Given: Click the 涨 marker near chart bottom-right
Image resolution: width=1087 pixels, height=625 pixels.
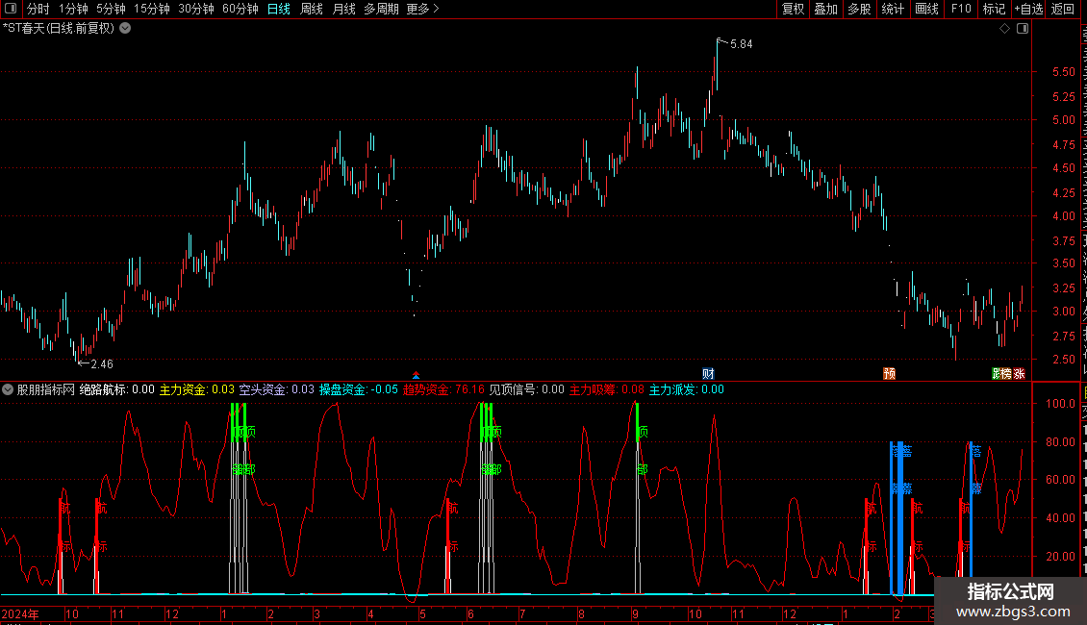Looking at the screenshot, I should pyautogui.click(x=1019, y=373).
